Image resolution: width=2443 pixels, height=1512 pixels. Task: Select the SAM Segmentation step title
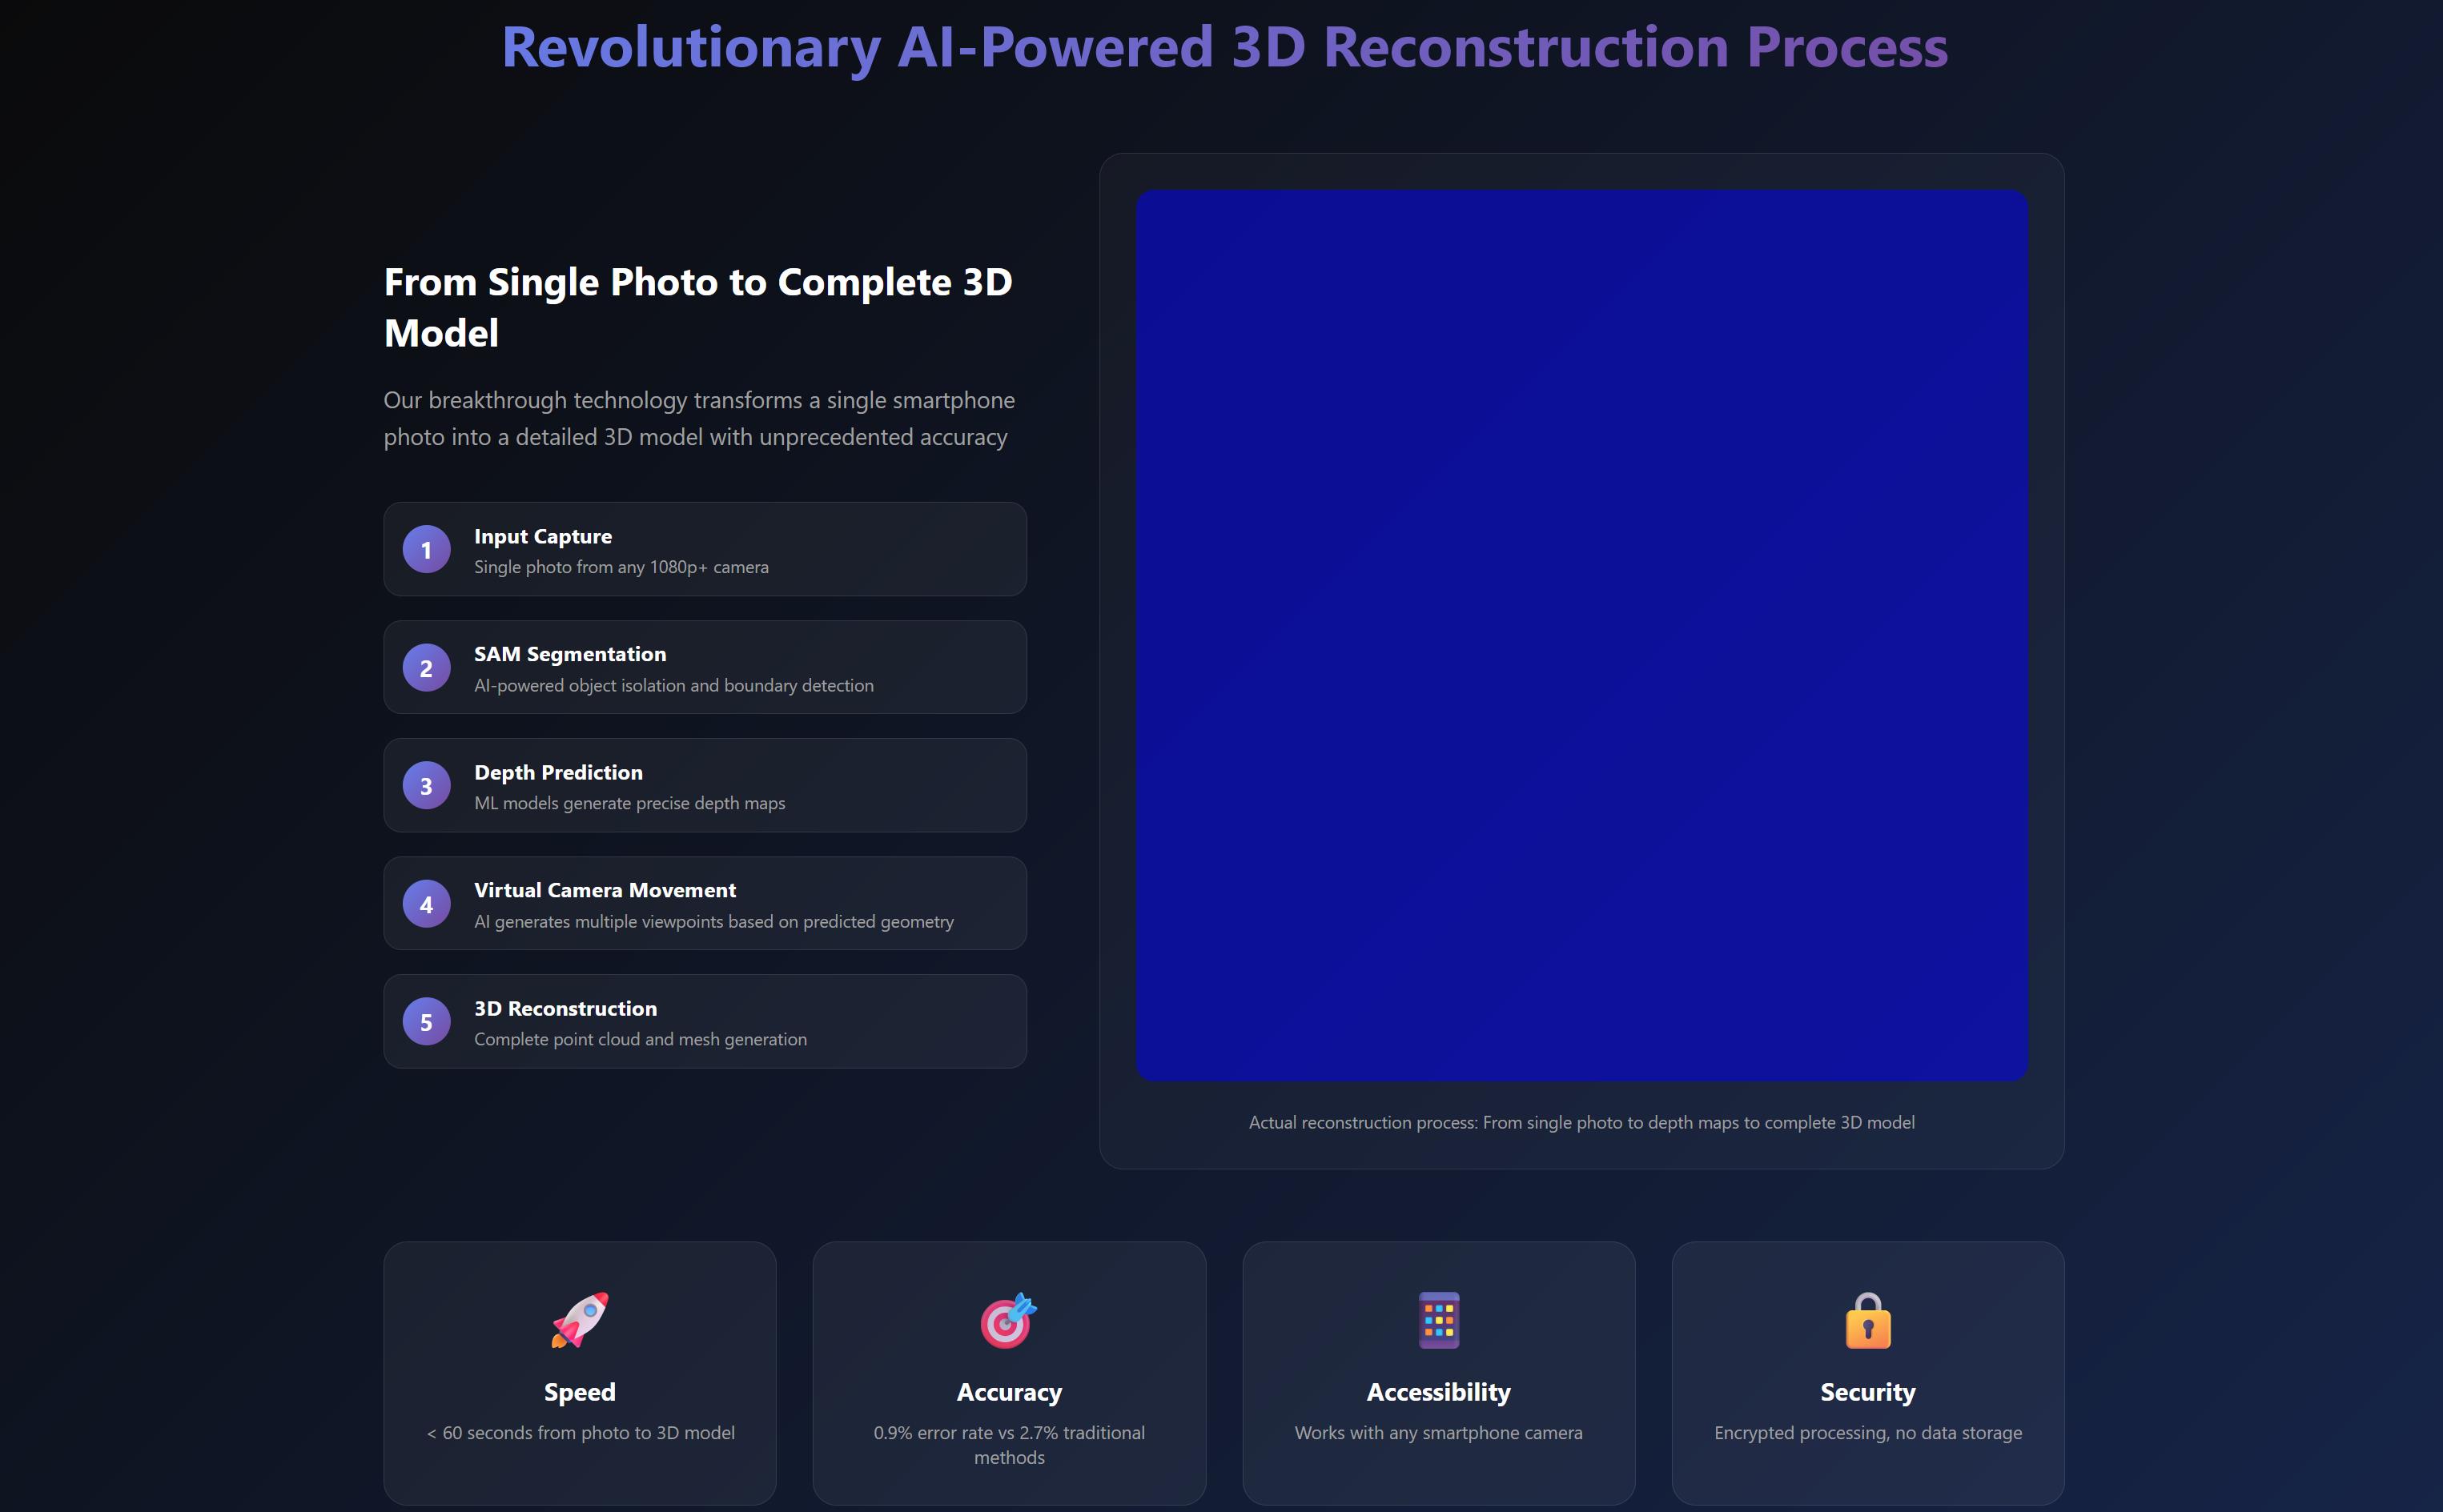[569, 654]
